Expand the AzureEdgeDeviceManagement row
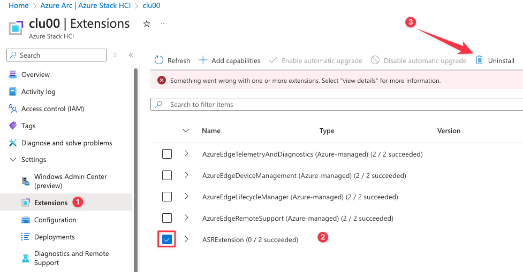Screen dimensions: 523x272 186,175
